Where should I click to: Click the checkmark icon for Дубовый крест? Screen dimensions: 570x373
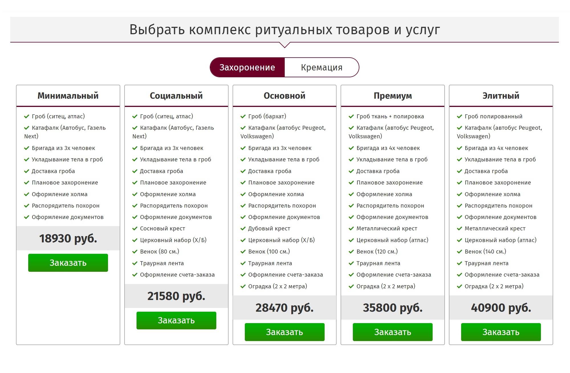(x=243, y=228)
